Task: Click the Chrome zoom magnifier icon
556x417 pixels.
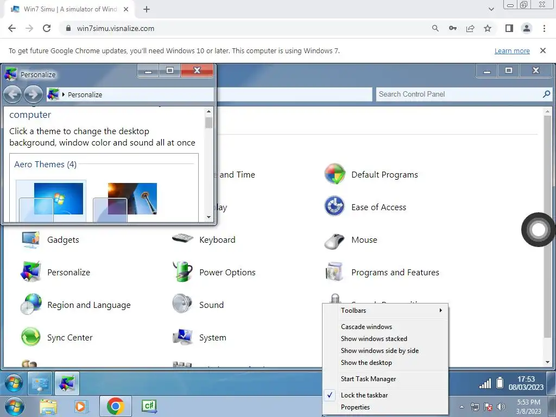Action: [x=435, y=28]
